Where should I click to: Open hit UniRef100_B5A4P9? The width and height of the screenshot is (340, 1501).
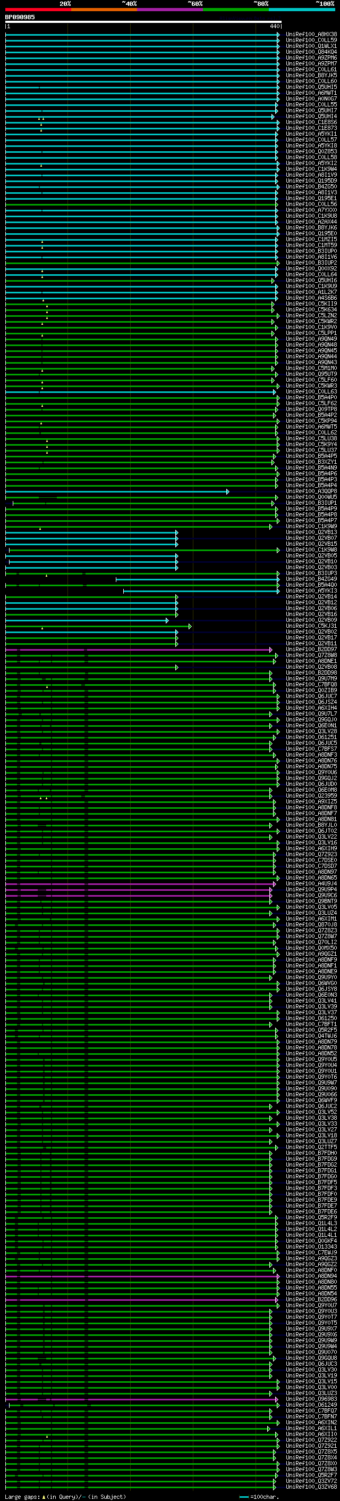(311, 508)
